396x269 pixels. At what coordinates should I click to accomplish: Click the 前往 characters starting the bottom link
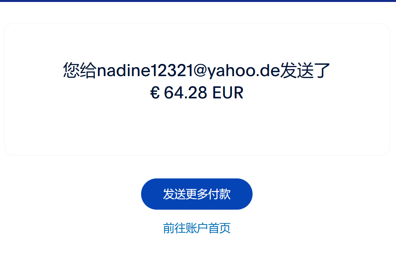pyautogui.click(x=174, y=228)
